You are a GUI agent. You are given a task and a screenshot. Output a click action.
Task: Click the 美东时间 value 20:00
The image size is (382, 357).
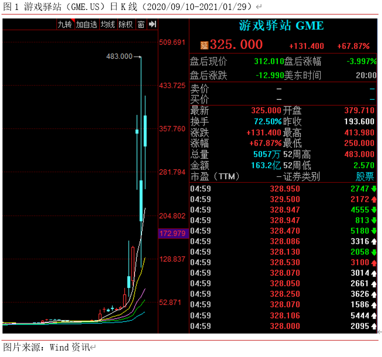(366, 75)
